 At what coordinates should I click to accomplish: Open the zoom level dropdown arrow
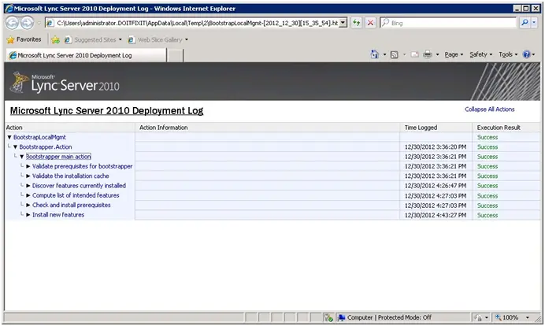pos(527,317)
